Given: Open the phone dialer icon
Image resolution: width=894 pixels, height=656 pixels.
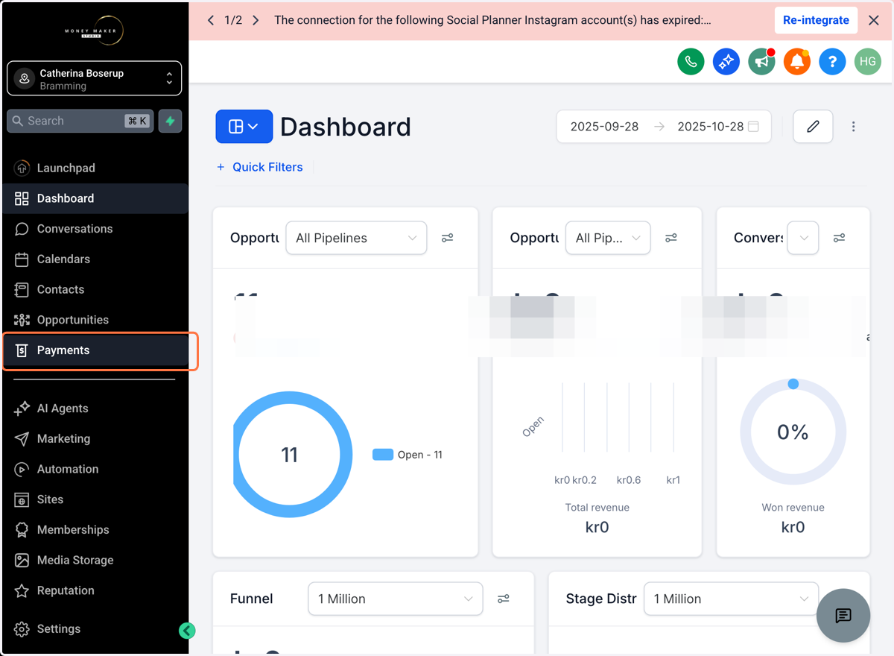Looking at the screenshot, I should (691, 61).
